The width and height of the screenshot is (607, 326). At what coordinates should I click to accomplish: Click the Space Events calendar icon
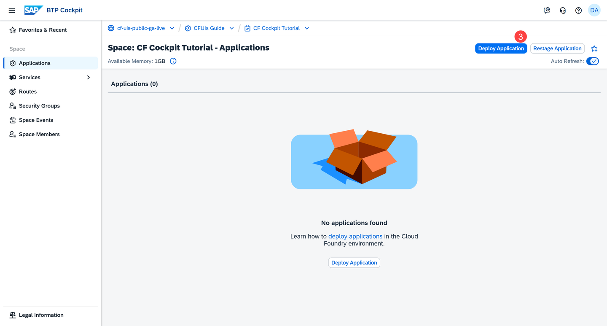click(13, 120)
